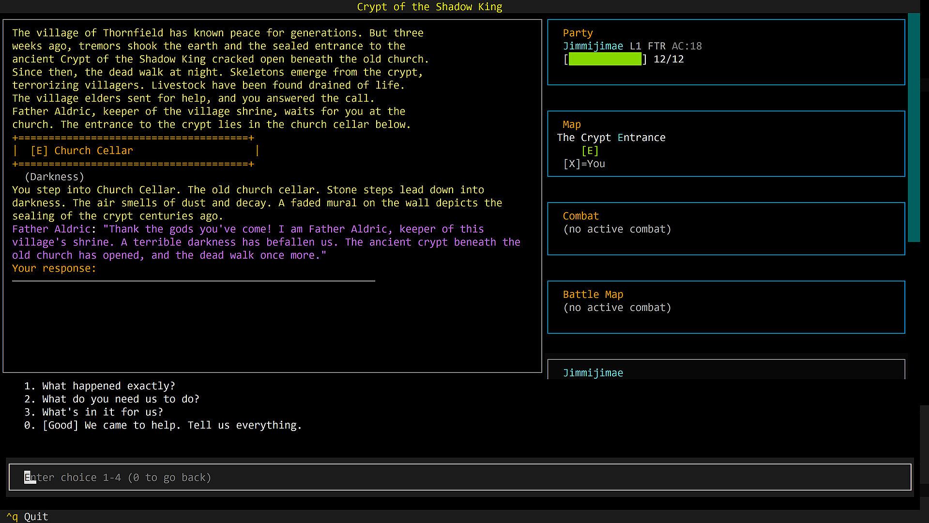This screenshot has height=523, width=929.
Task: Pick option 3 'What's in it for us?'
Action: pos(102,412)
